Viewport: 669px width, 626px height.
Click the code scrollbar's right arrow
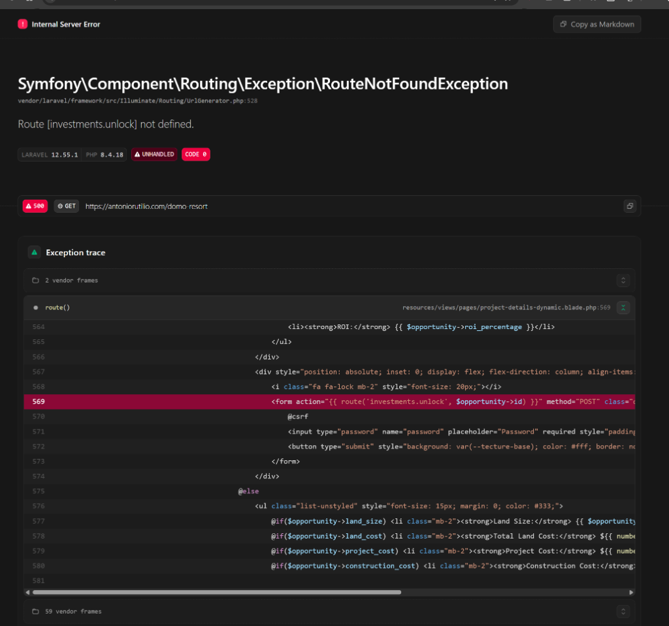click(x=631, y=592)
